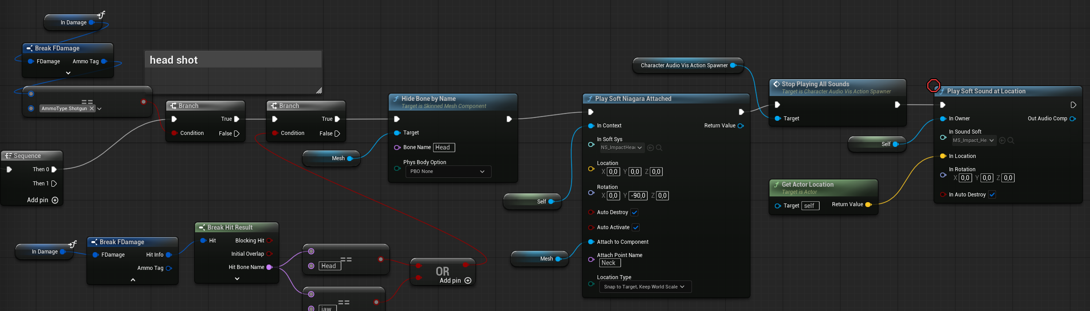Remove the AmmoType.Shotgun tag with X

point(92,108)
